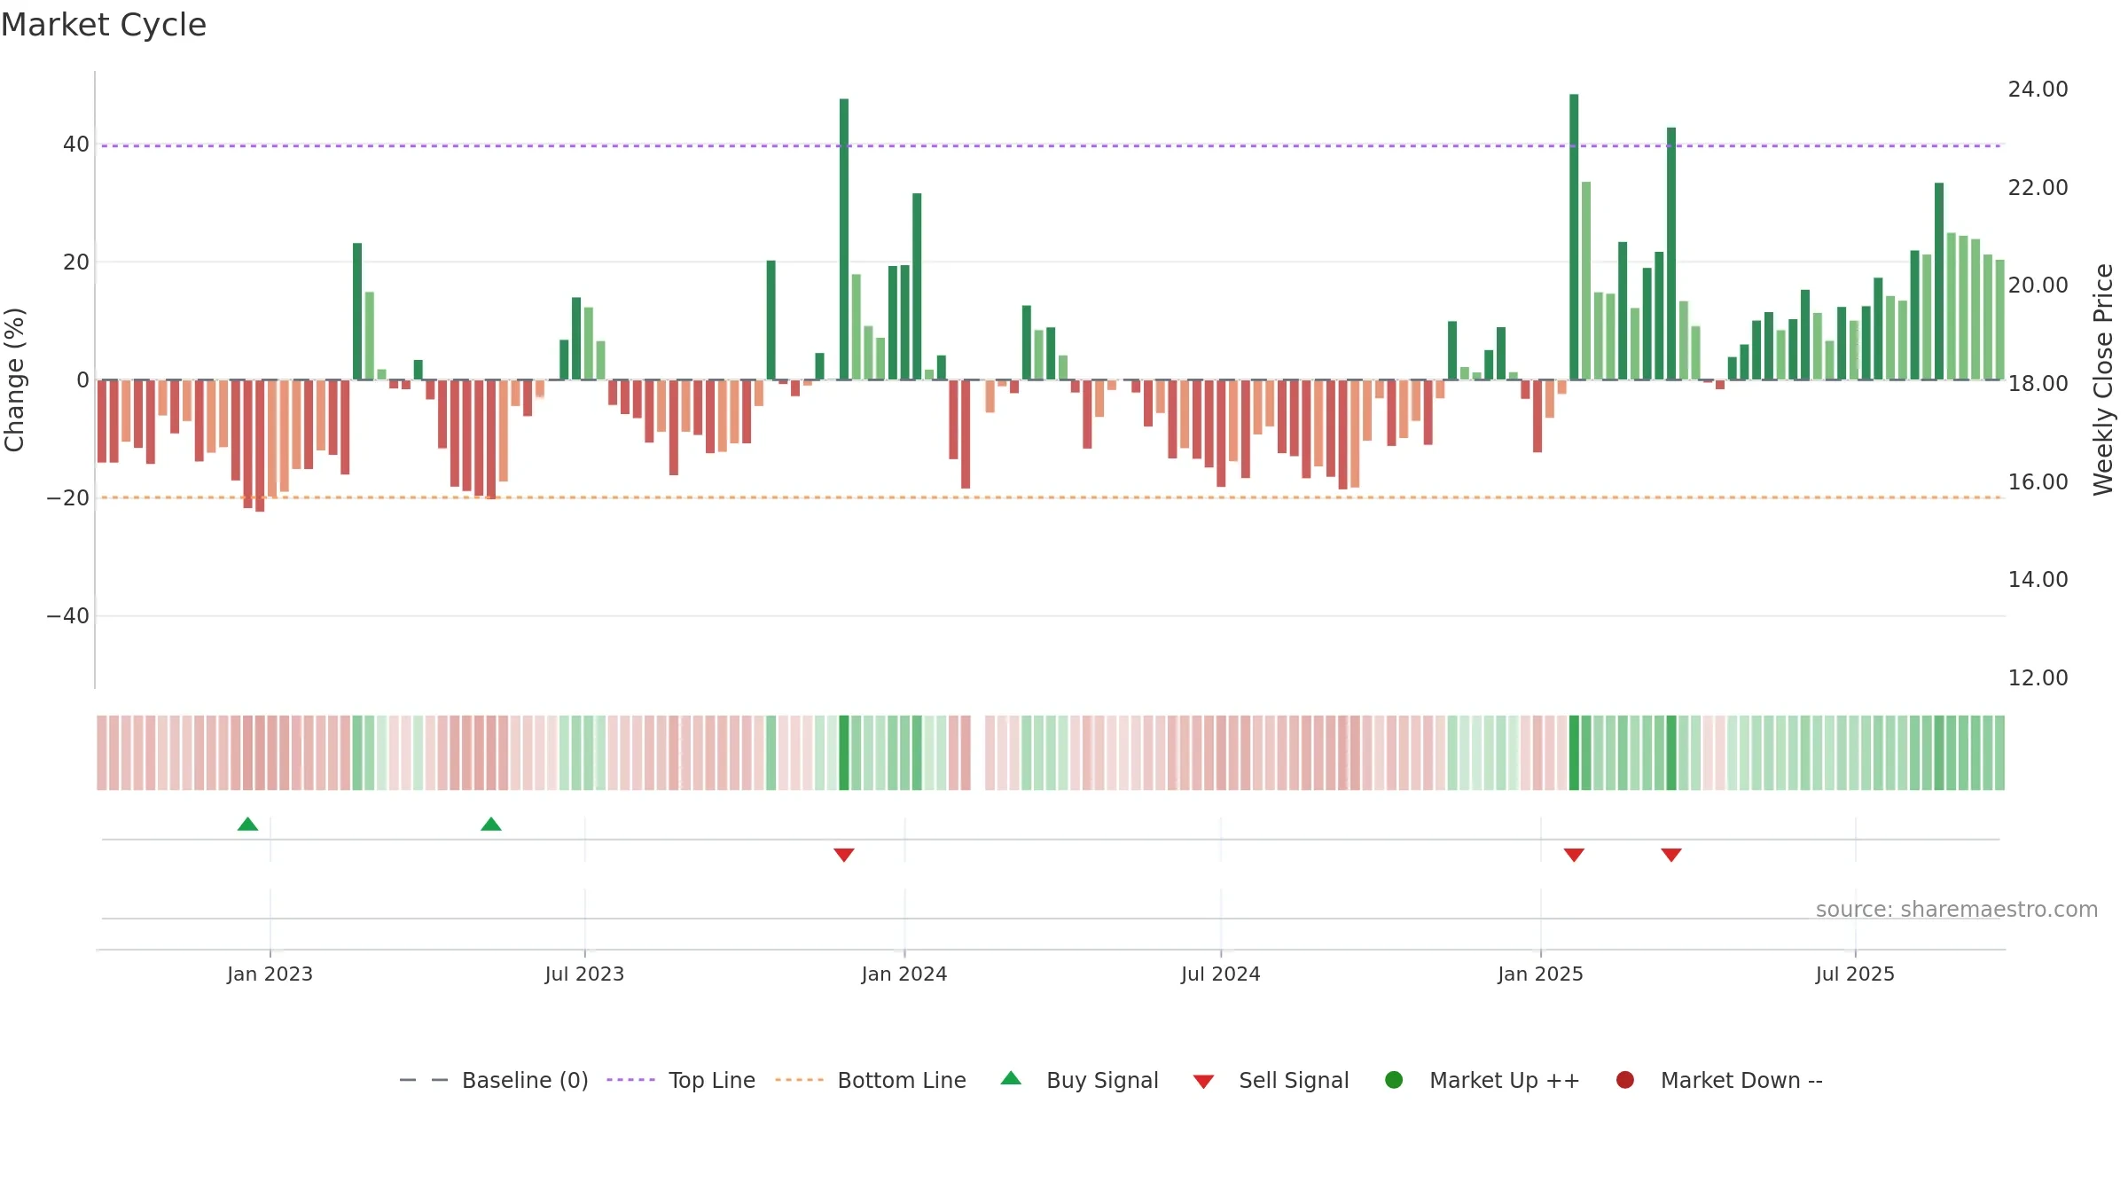Click the Weekly Close Price axis title
The width and height of the screenshot is (2128, 1197).
click(x=2103, y=379)
